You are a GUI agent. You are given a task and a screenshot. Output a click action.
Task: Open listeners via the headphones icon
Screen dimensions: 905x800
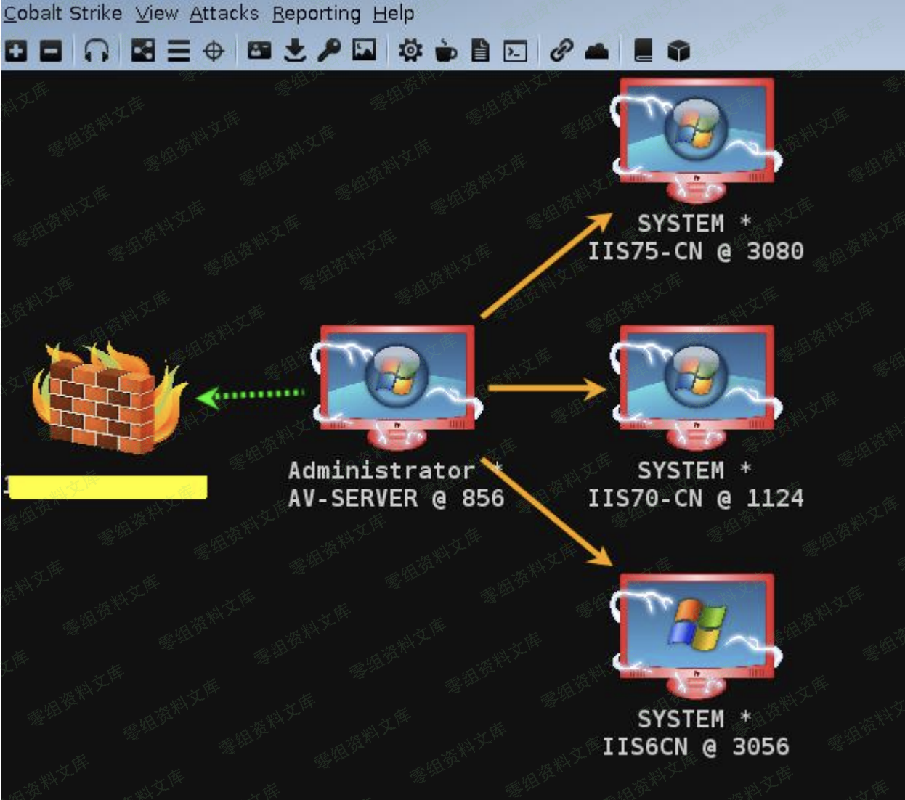[97, 51]
